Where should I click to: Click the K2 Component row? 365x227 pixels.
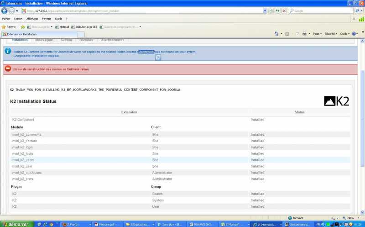click(x=180, y=120)
